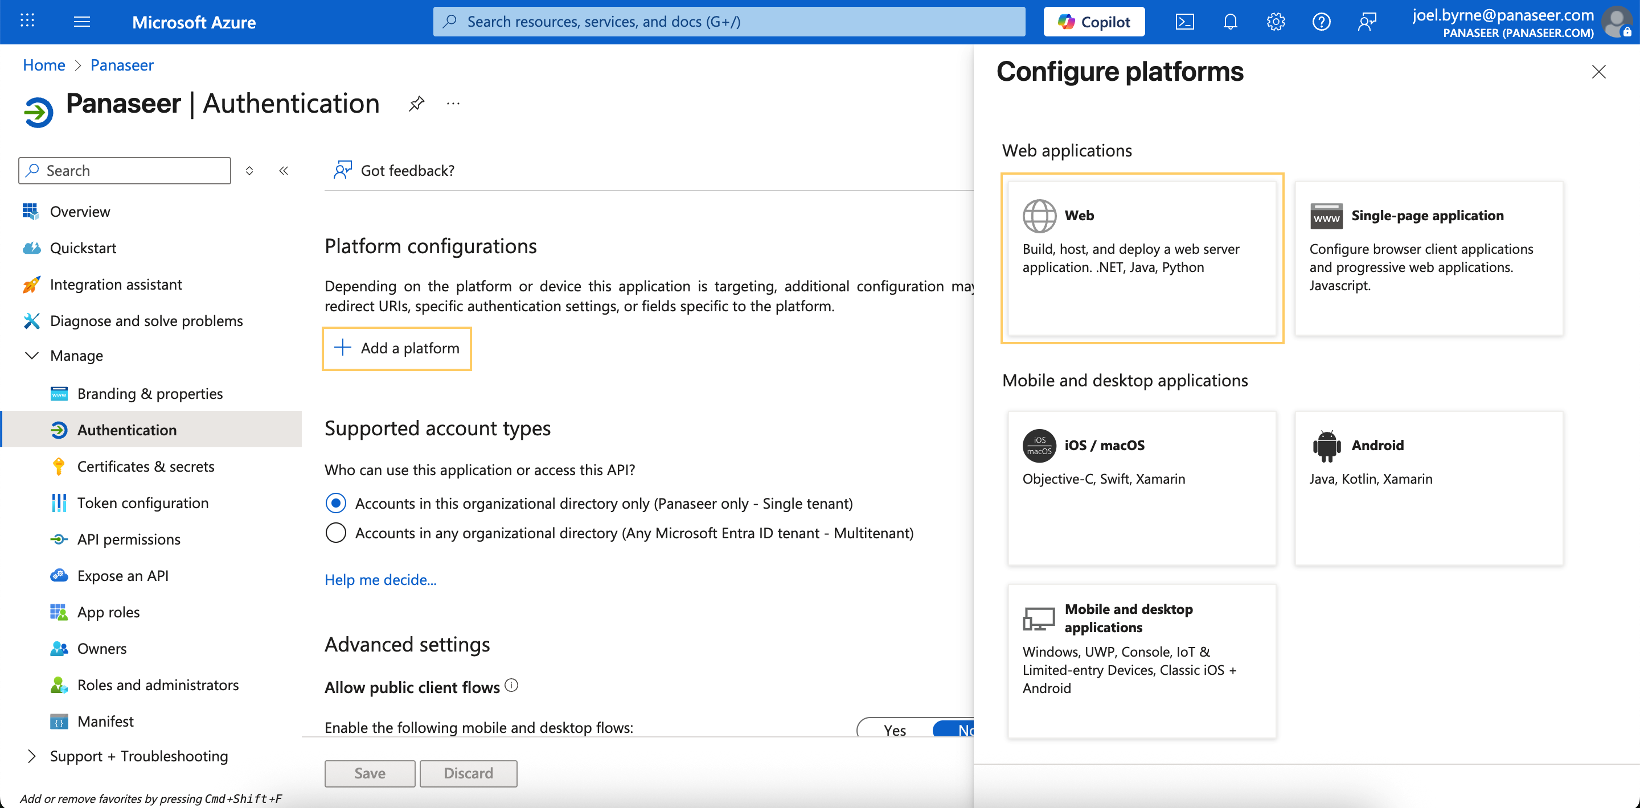
Task: Click Got feedback? link
Action: tap(394, 171)
